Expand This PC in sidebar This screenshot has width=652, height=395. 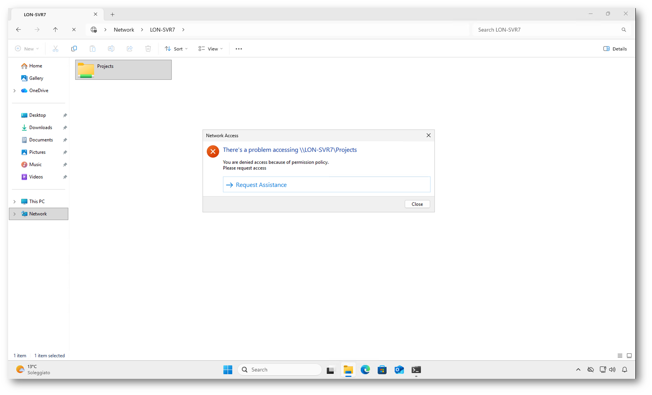(15, 202)
